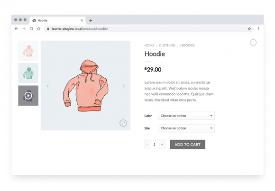Show the next gallery image arrow

(x=124, y=86)
